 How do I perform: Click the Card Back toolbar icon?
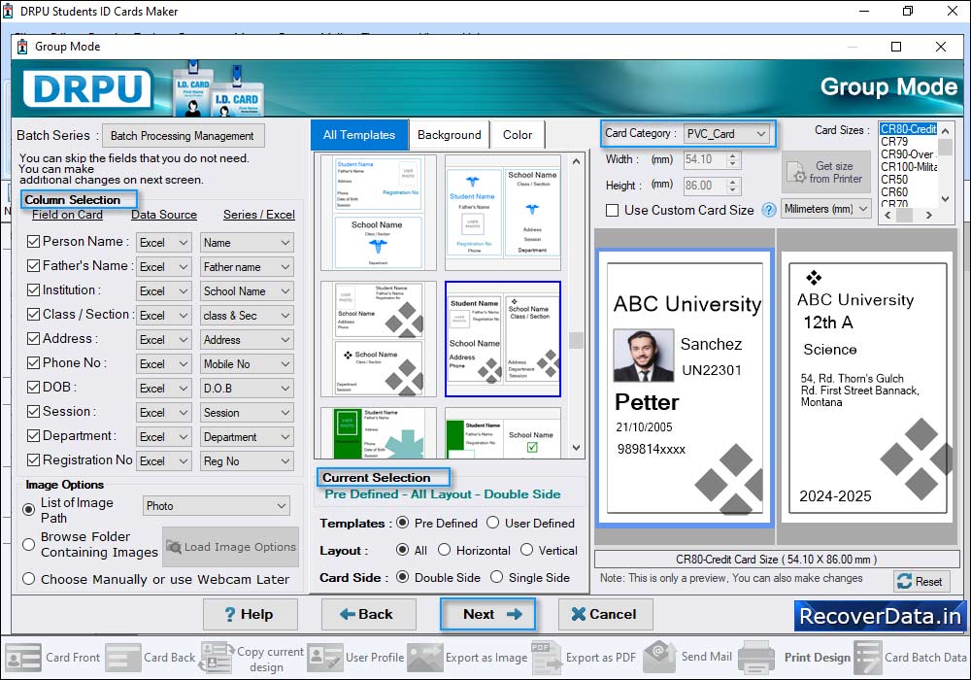[x=122, y=657]
